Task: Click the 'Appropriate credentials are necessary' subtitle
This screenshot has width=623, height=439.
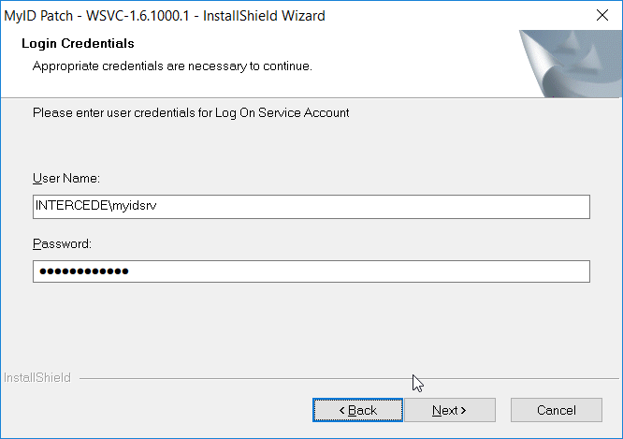Action: 172,66
